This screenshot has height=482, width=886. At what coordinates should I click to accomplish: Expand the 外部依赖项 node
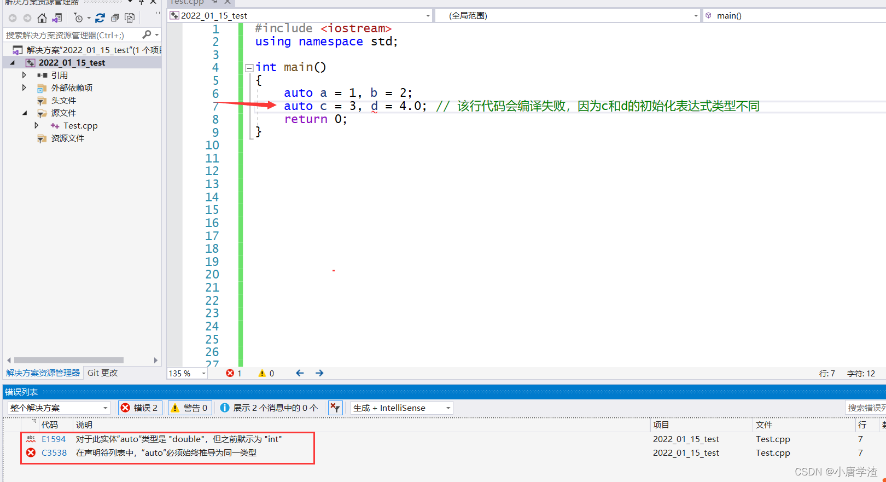click(24, 88)
